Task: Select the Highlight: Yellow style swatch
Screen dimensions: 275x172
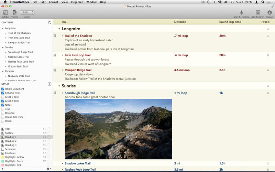Action: tap(3, 157)
